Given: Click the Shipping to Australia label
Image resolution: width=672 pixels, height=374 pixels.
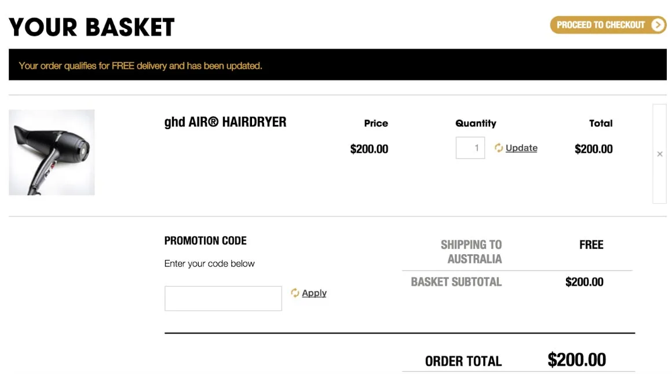Looking at the screenshot, I should [x=472, y=252].
